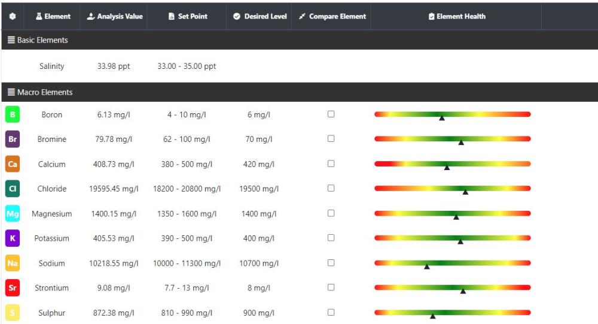The height and width of the screenshot is (324, 598).
Task: Click the red Strontium 'Sr' element badge
Action: click(x=13, y=288)
